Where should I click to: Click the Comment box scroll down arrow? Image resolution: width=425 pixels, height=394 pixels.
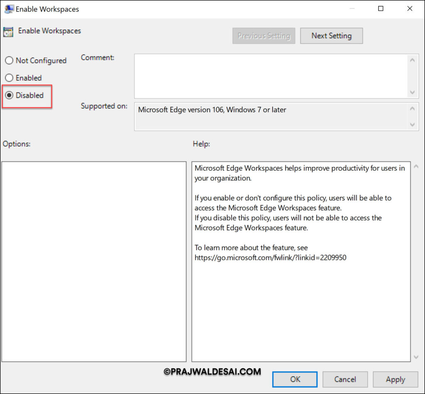412,92
